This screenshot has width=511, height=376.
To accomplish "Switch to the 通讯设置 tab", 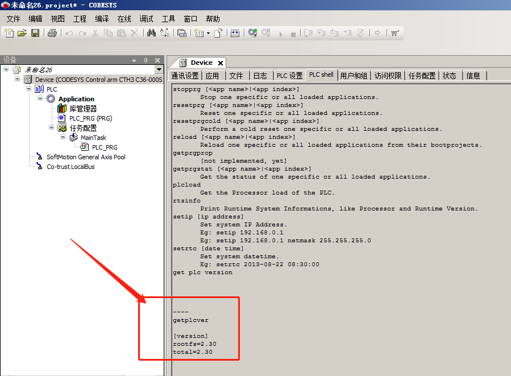I will tap(185, 76).
